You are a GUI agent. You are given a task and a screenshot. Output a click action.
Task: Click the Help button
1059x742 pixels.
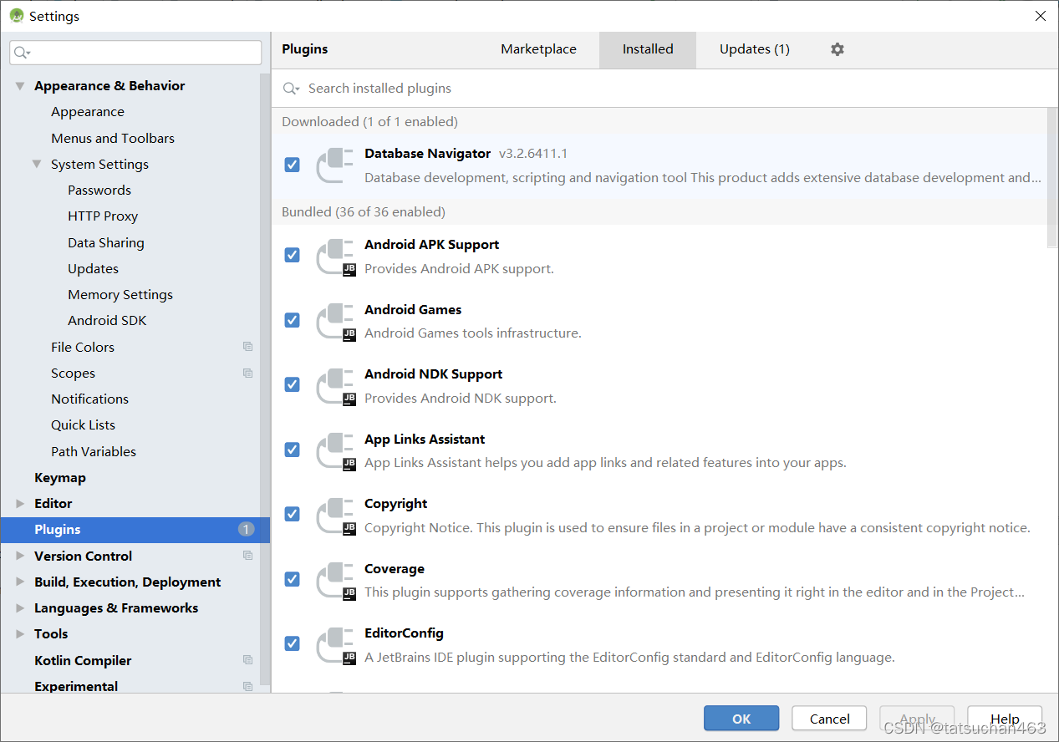(1005, 719)
